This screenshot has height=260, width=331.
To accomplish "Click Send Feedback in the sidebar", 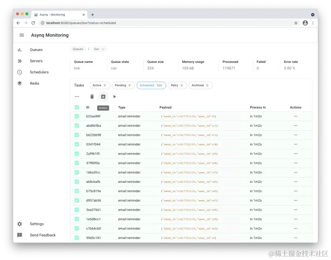I will pyautogui.click(x=43, y=235).
